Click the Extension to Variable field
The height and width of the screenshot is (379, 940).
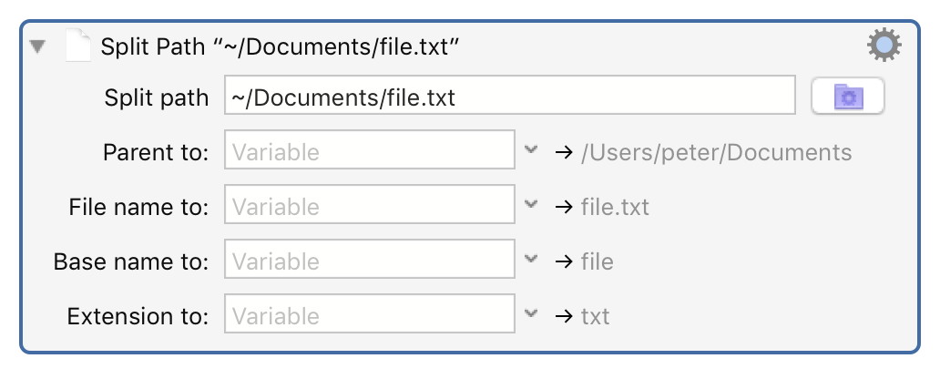(x=370, y=315)
